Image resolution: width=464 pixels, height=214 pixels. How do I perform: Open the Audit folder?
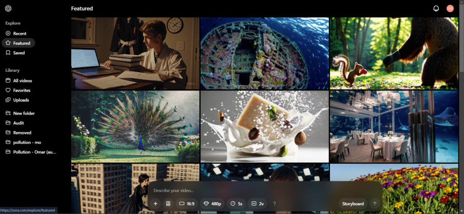click(x=18, y=123)
